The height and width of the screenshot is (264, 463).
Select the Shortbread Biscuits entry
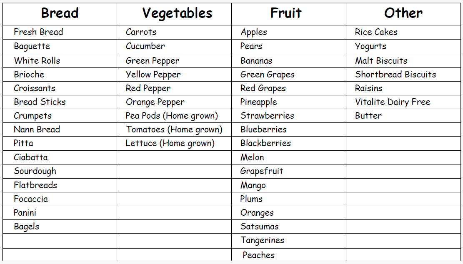click(x=395, y=75)
